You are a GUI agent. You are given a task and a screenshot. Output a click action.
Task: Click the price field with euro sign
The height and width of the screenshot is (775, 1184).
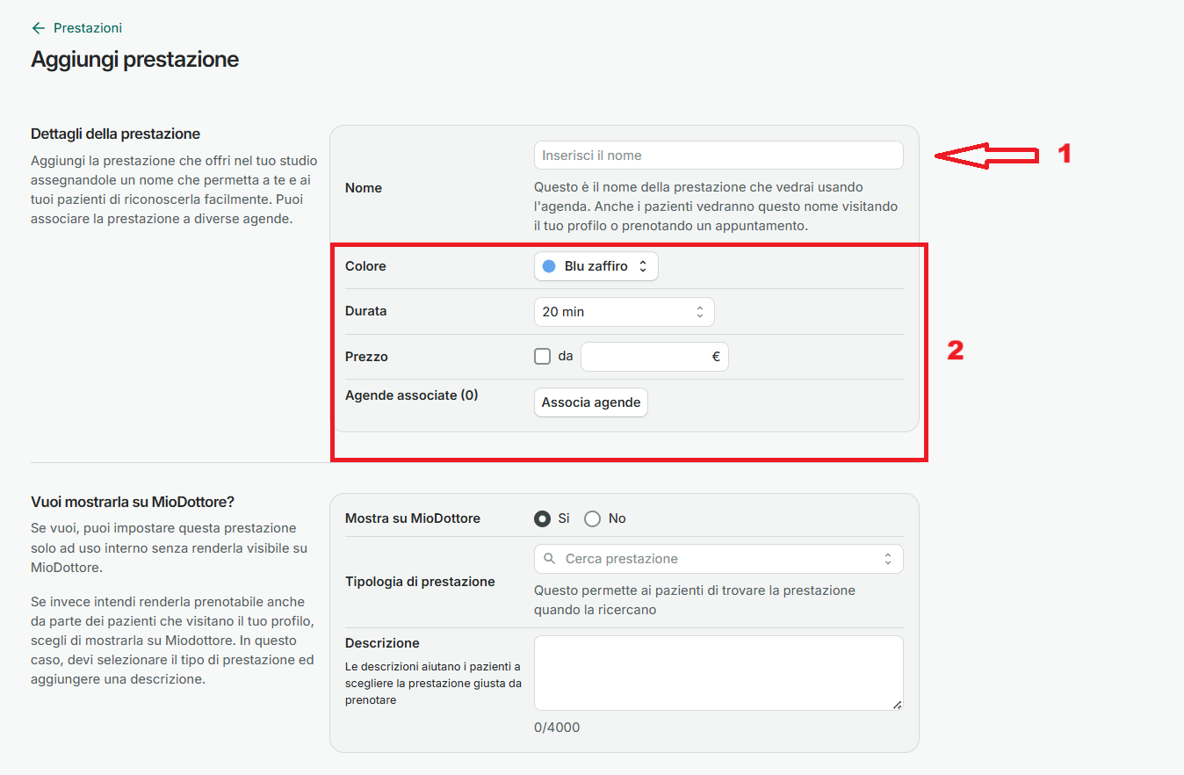tap(654, 357)
